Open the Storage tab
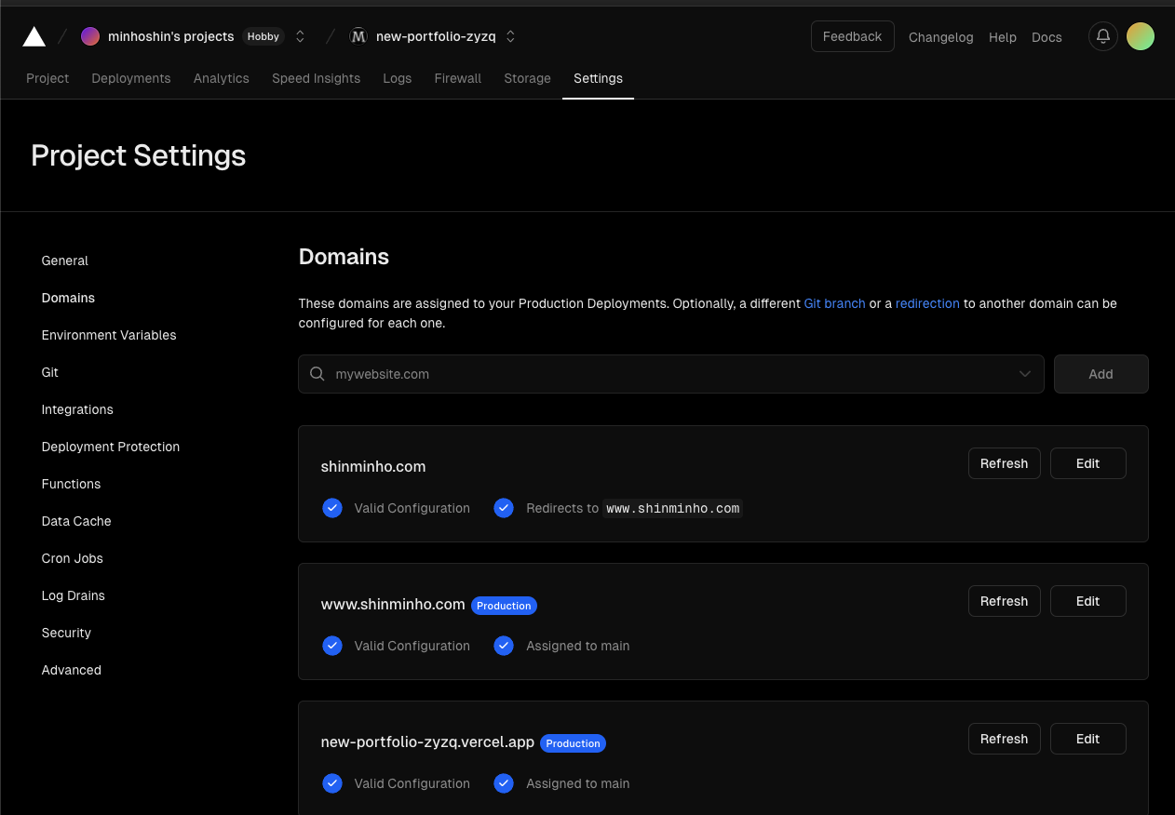Viewport: 1175px width, 815px height. click(x=528, y=78)
